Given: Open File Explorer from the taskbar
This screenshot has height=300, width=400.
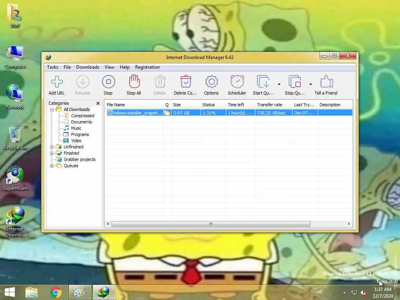Looking at the screenshot, I should coord(32,292).
